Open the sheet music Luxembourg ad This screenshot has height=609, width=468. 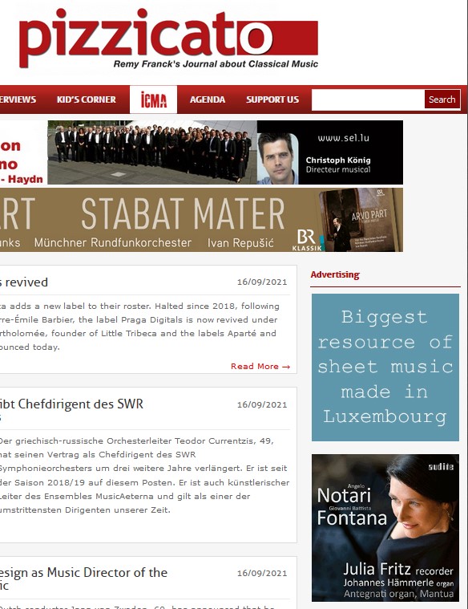[x=385, y=367]
